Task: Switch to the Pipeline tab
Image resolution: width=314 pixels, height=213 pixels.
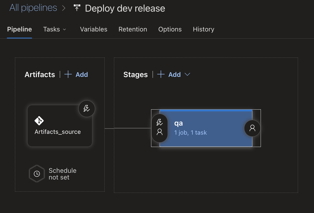Action: pos(20,29)
